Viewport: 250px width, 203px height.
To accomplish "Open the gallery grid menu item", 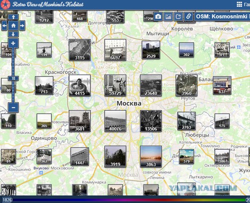I will point(243,4).
